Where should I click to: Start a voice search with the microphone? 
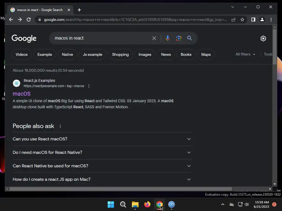pos(168,38)
